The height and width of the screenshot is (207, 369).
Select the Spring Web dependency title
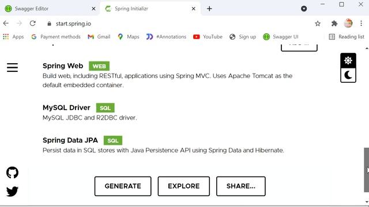63,66
